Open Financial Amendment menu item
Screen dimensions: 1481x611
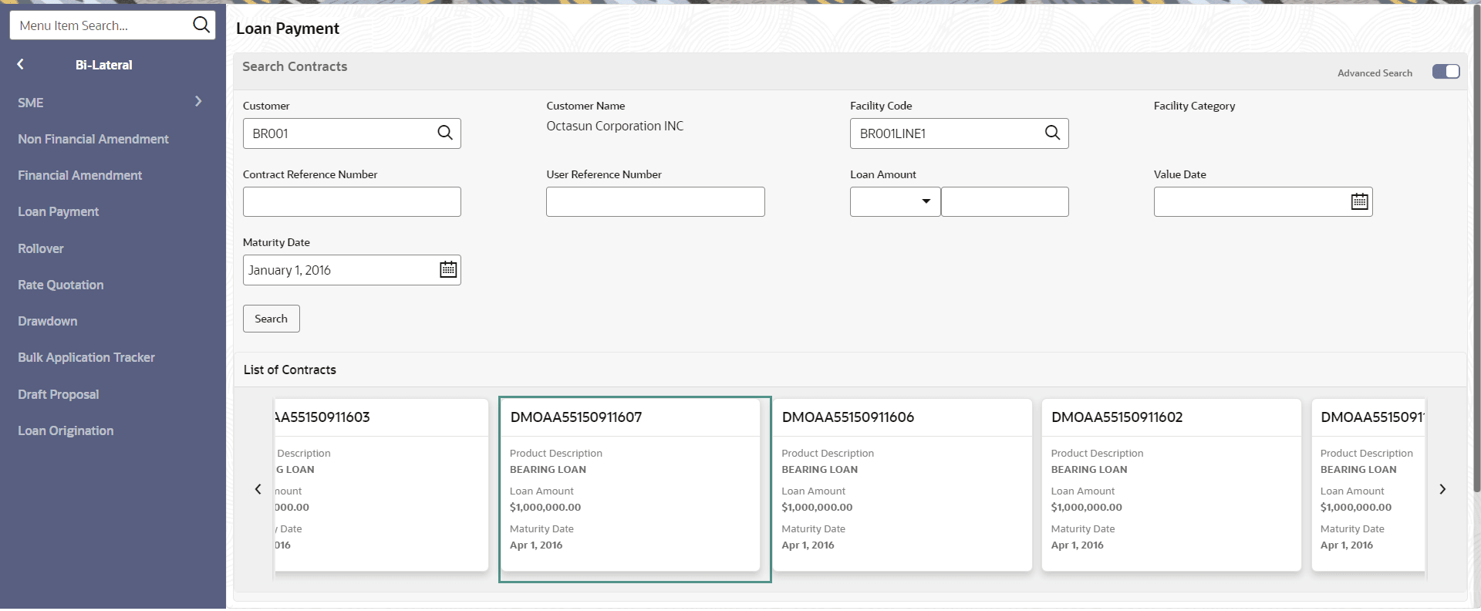80,175
